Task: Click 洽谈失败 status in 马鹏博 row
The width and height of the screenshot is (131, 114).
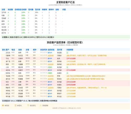Action: point(51,56)
